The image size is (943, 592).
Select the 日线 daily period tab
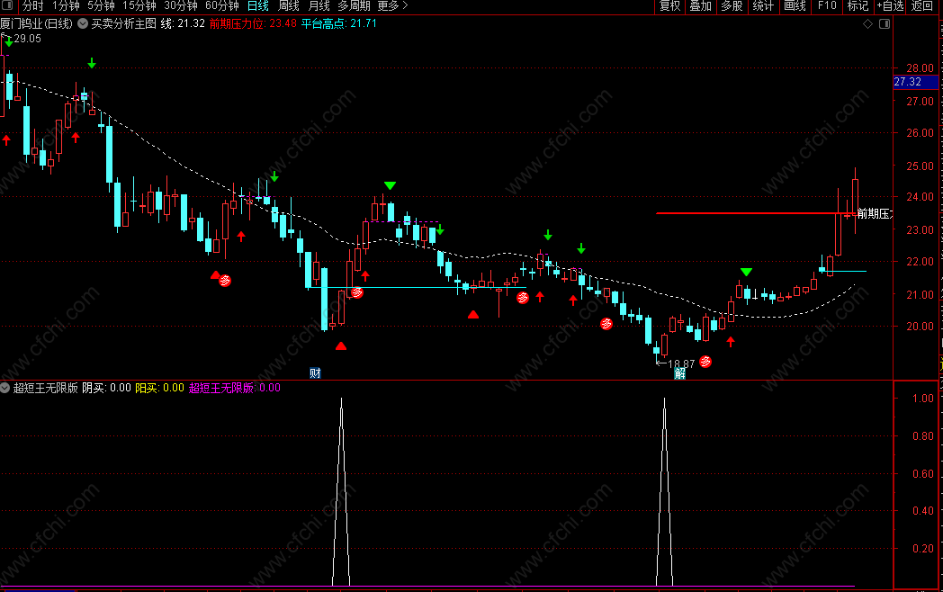[x=258, y=6]
